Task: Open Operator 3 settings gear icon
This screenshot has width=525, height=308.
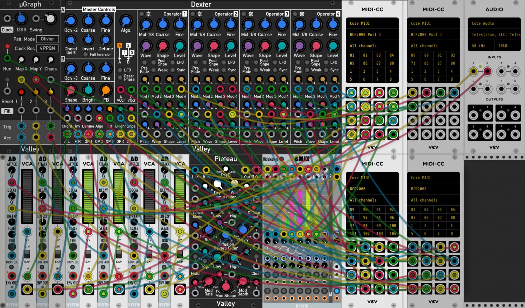Action: (x=251, y=14)
